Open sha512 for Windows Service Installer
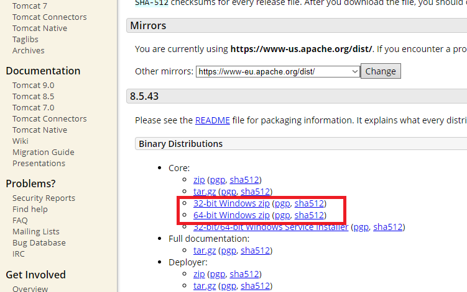Image resolution: width=467 pixels, height=292 pixels. point(388,228)
